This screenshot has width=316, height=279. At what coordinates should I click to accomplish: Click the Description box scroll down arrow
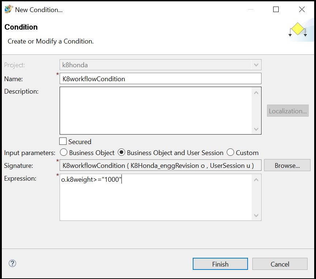256,129
